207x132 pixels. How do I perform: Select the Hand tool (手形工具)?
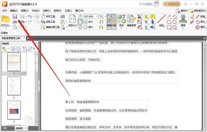pyautogui.click(x=48, y=17)
